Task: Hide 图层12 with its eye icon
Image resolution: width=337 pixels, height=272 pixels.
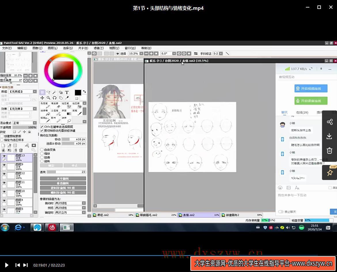Action: click(4, 174)
